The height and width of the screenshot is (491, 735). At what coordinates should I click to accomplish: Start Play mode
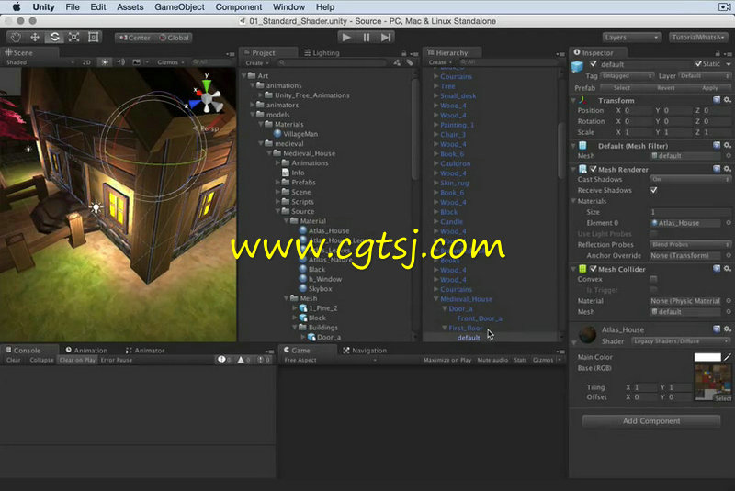(x=346, y=37)
